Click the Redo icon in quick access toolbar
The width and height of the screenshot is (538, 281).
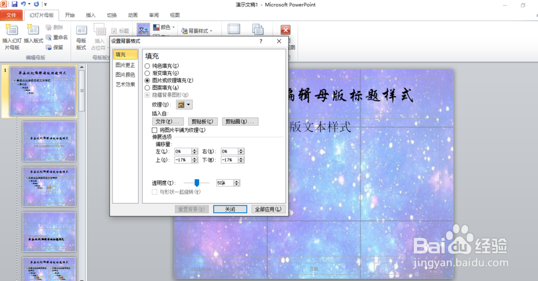click(37, 4)
